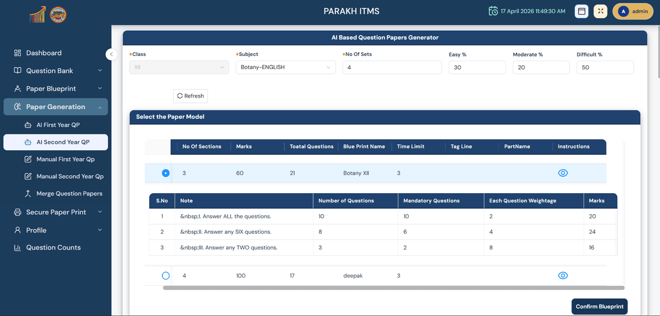The height and width of the screenshot is (316, 660).
Task: Click the horizontal scrollbar under the blueprint table
Action: pyautogui.click(x=393, y=287)
